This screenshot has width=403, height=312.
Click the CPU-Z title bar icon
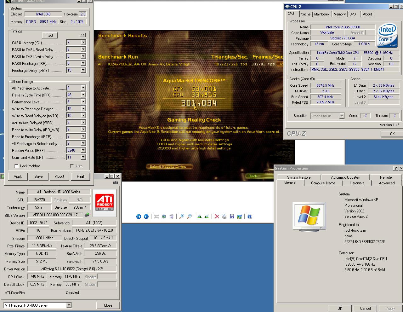tap(287, 6)
